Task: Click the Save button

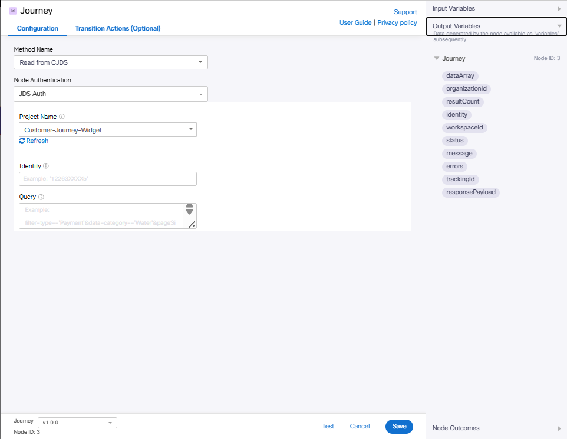Action: click(x=399, y=427)
